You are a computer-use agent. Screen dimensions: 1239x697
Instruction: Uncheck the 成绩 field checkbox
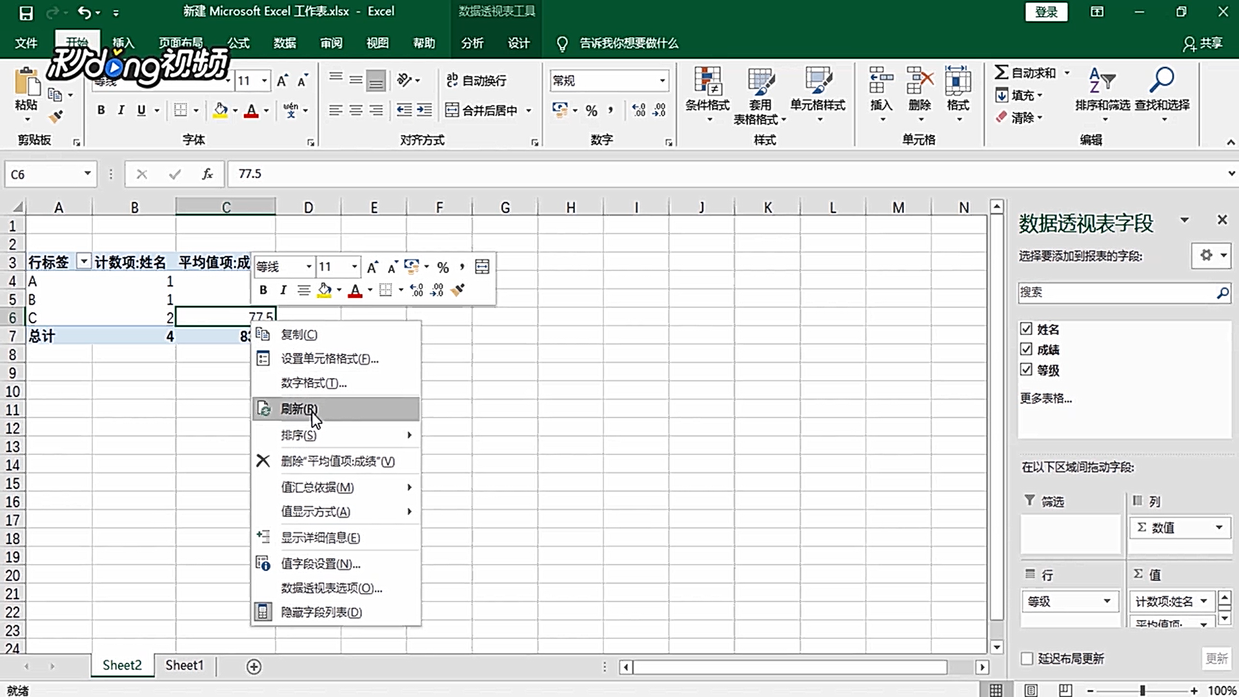(1027, 349)
